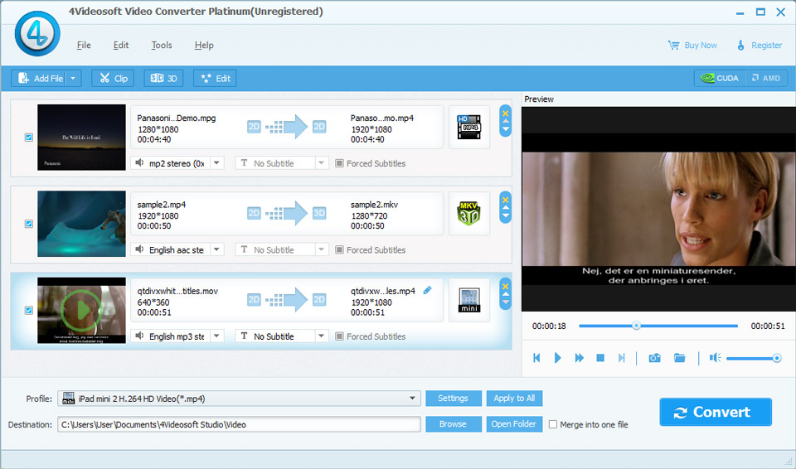
Task: Open MKV 3D output format icon for sample2
Action: pyautogui.click(x=469, y=214)
